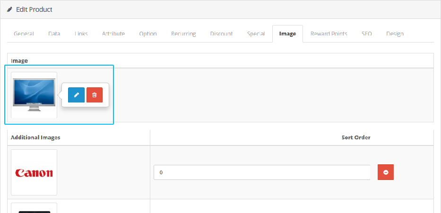This screenshot has height=213, width=441.
Task: Select the active Image tab
Action: (287, 34)
